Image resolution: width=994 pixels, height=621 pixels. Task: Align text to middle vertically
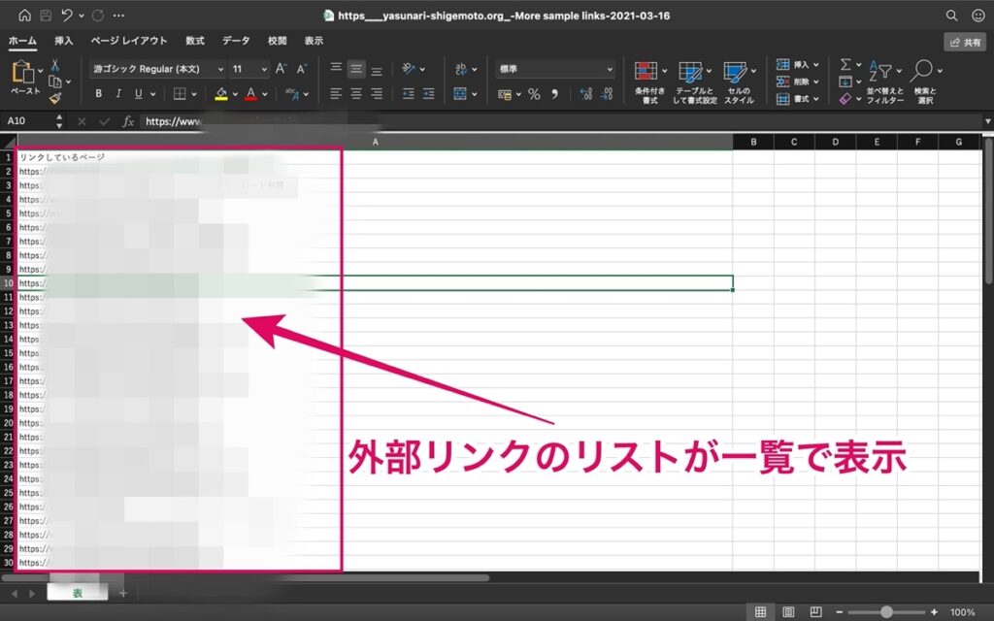coord(356,69)
